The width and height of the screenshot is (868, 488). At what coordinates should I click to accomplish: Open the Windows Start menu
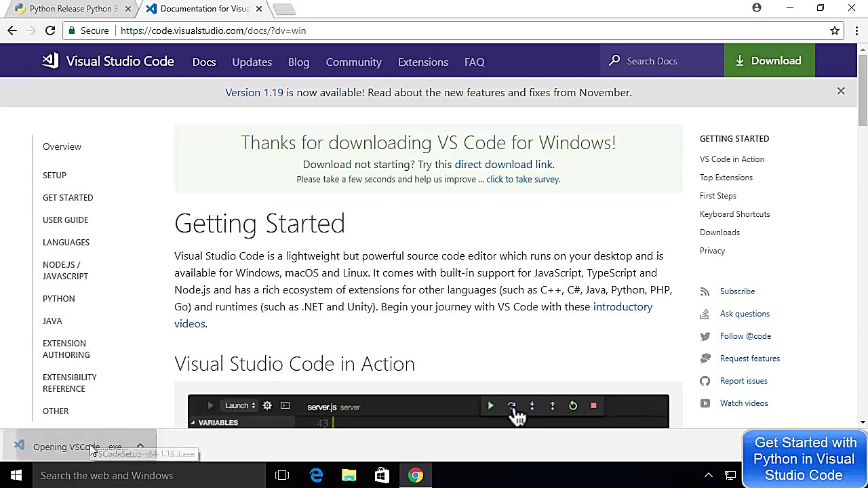[x=16, y=475]
